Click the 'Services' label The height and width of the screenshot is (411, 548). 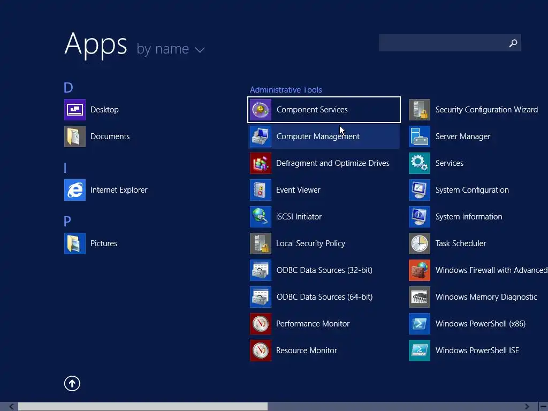coord(450,163)
